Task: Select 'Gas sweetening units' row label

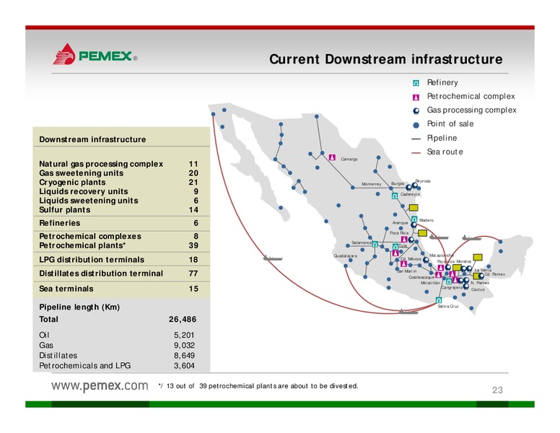Action: pyautogui.click(x=81, y=173)
